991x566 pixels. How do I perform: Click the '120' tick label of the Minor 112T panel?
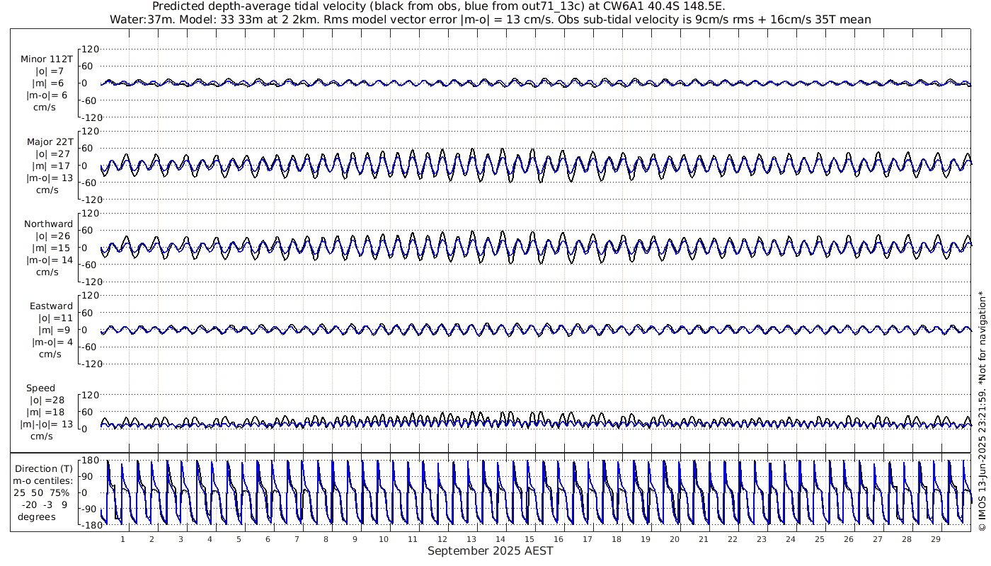tap(91, 50)
